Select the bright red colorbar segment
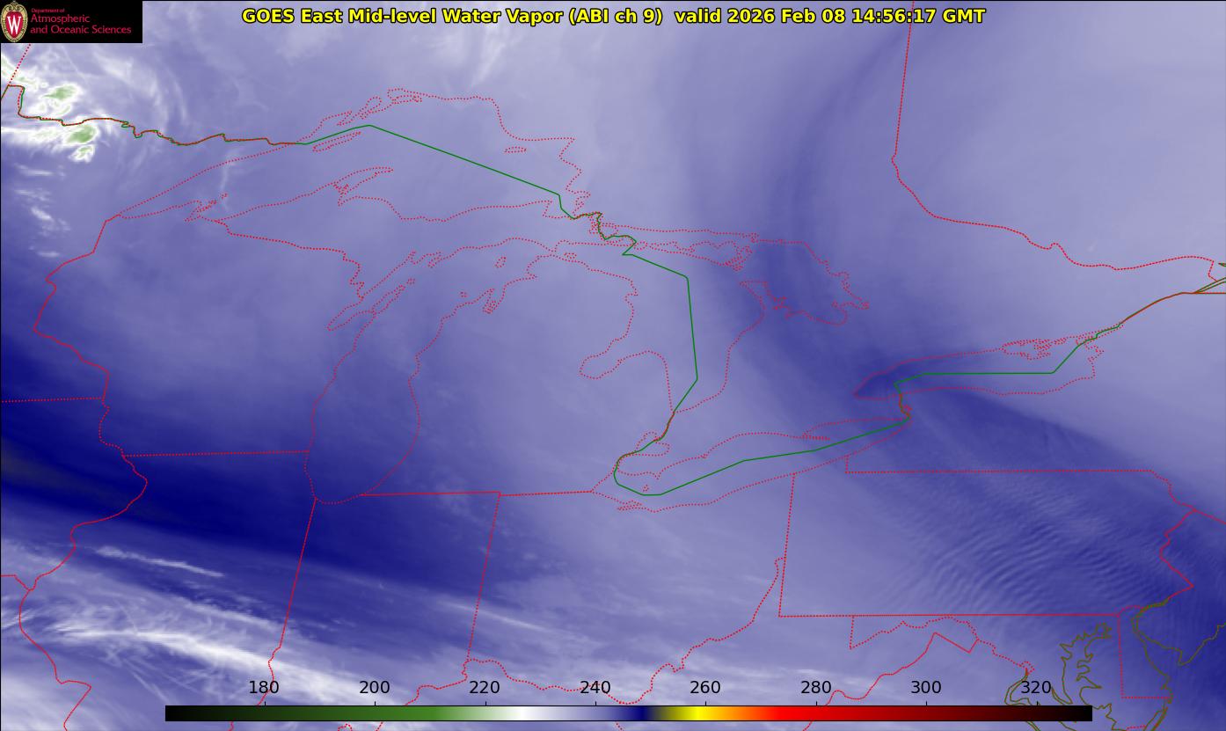The width and height of the screenshot is (1226, 731). tap(792, 713)
